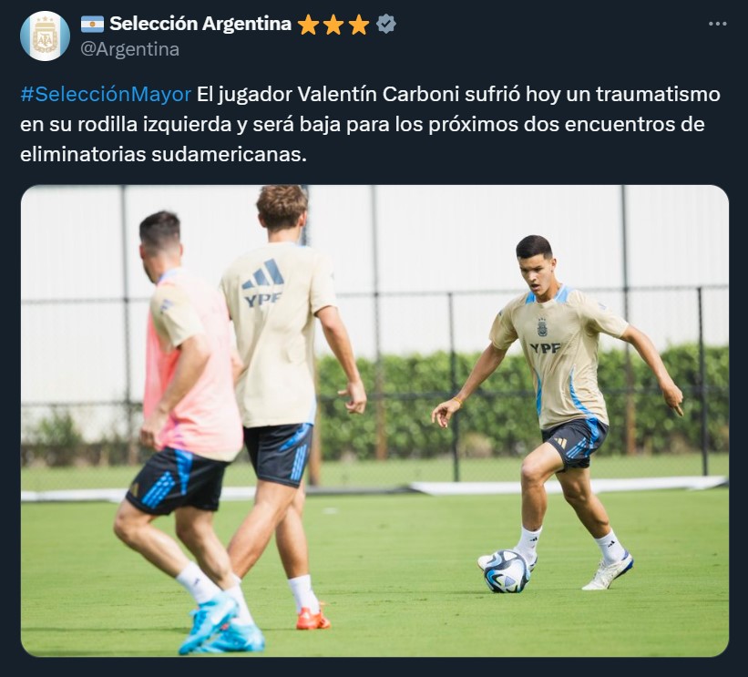This screenshot has width=748, height=677.
Task: Click the third gold star emoji
Action: point(359,25)
